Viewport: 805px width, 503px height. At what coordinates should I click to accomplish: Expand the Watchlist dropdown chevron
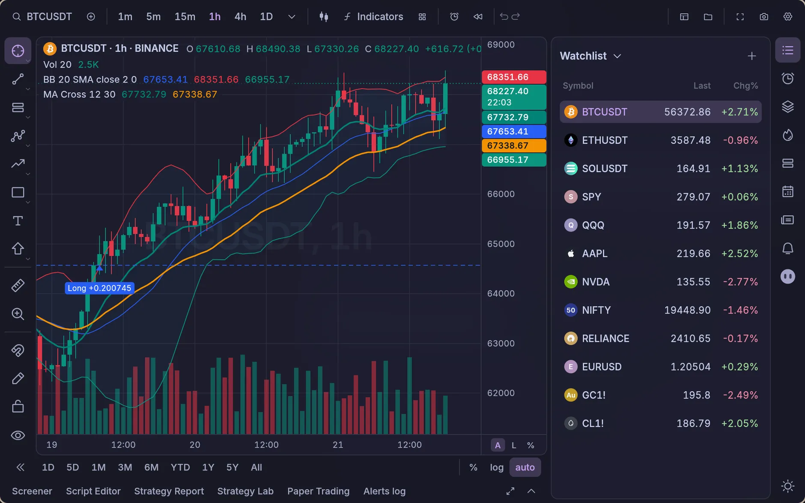click(x=617, y=56)
